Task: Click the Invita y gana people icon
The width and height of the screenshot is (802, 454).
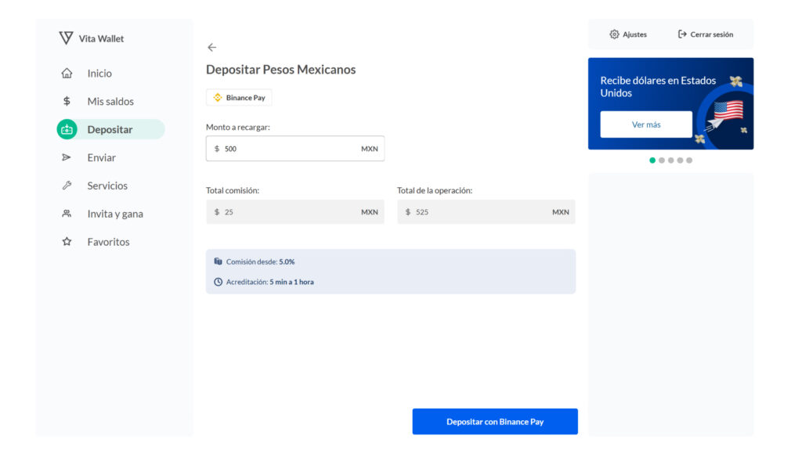Action: pos(67,214)
